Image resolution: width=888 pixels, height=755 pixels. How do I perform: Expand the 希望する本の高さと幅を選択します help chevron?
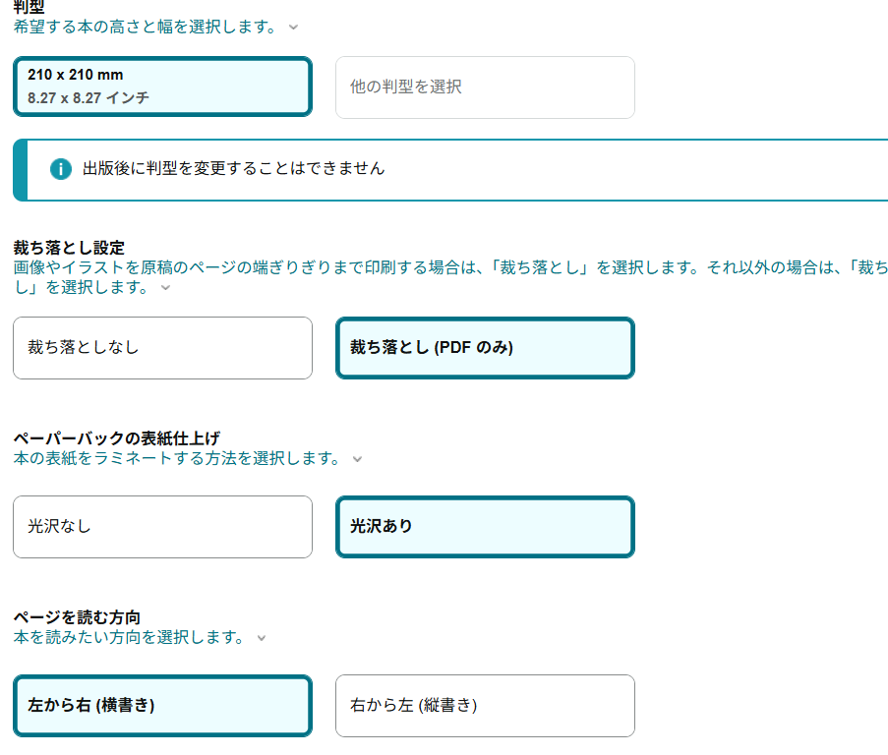point(293,28)
